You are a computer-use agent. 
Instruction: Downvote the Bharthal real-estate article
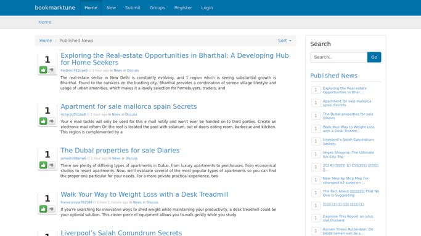coord(52,70)
